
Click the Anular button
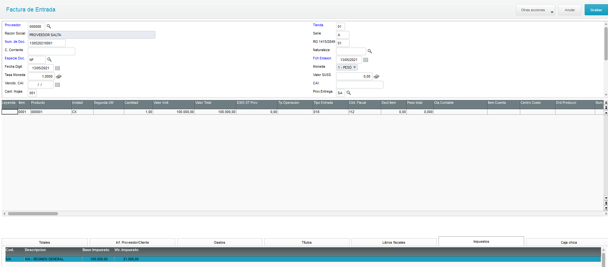pos(570,10)
